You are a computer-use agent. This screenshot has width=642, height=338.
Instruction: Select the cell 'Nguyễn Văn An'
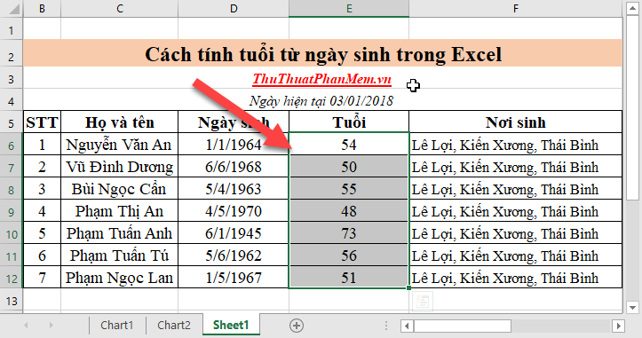tap(120, 144)
